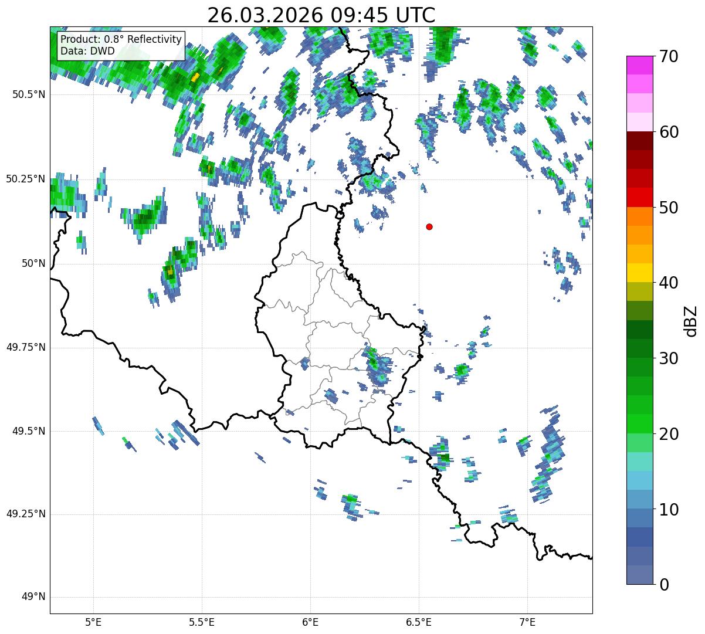Click the 7°E longitude tick label
Viewport: 705px width, 634px height.
tap(527, 622)
